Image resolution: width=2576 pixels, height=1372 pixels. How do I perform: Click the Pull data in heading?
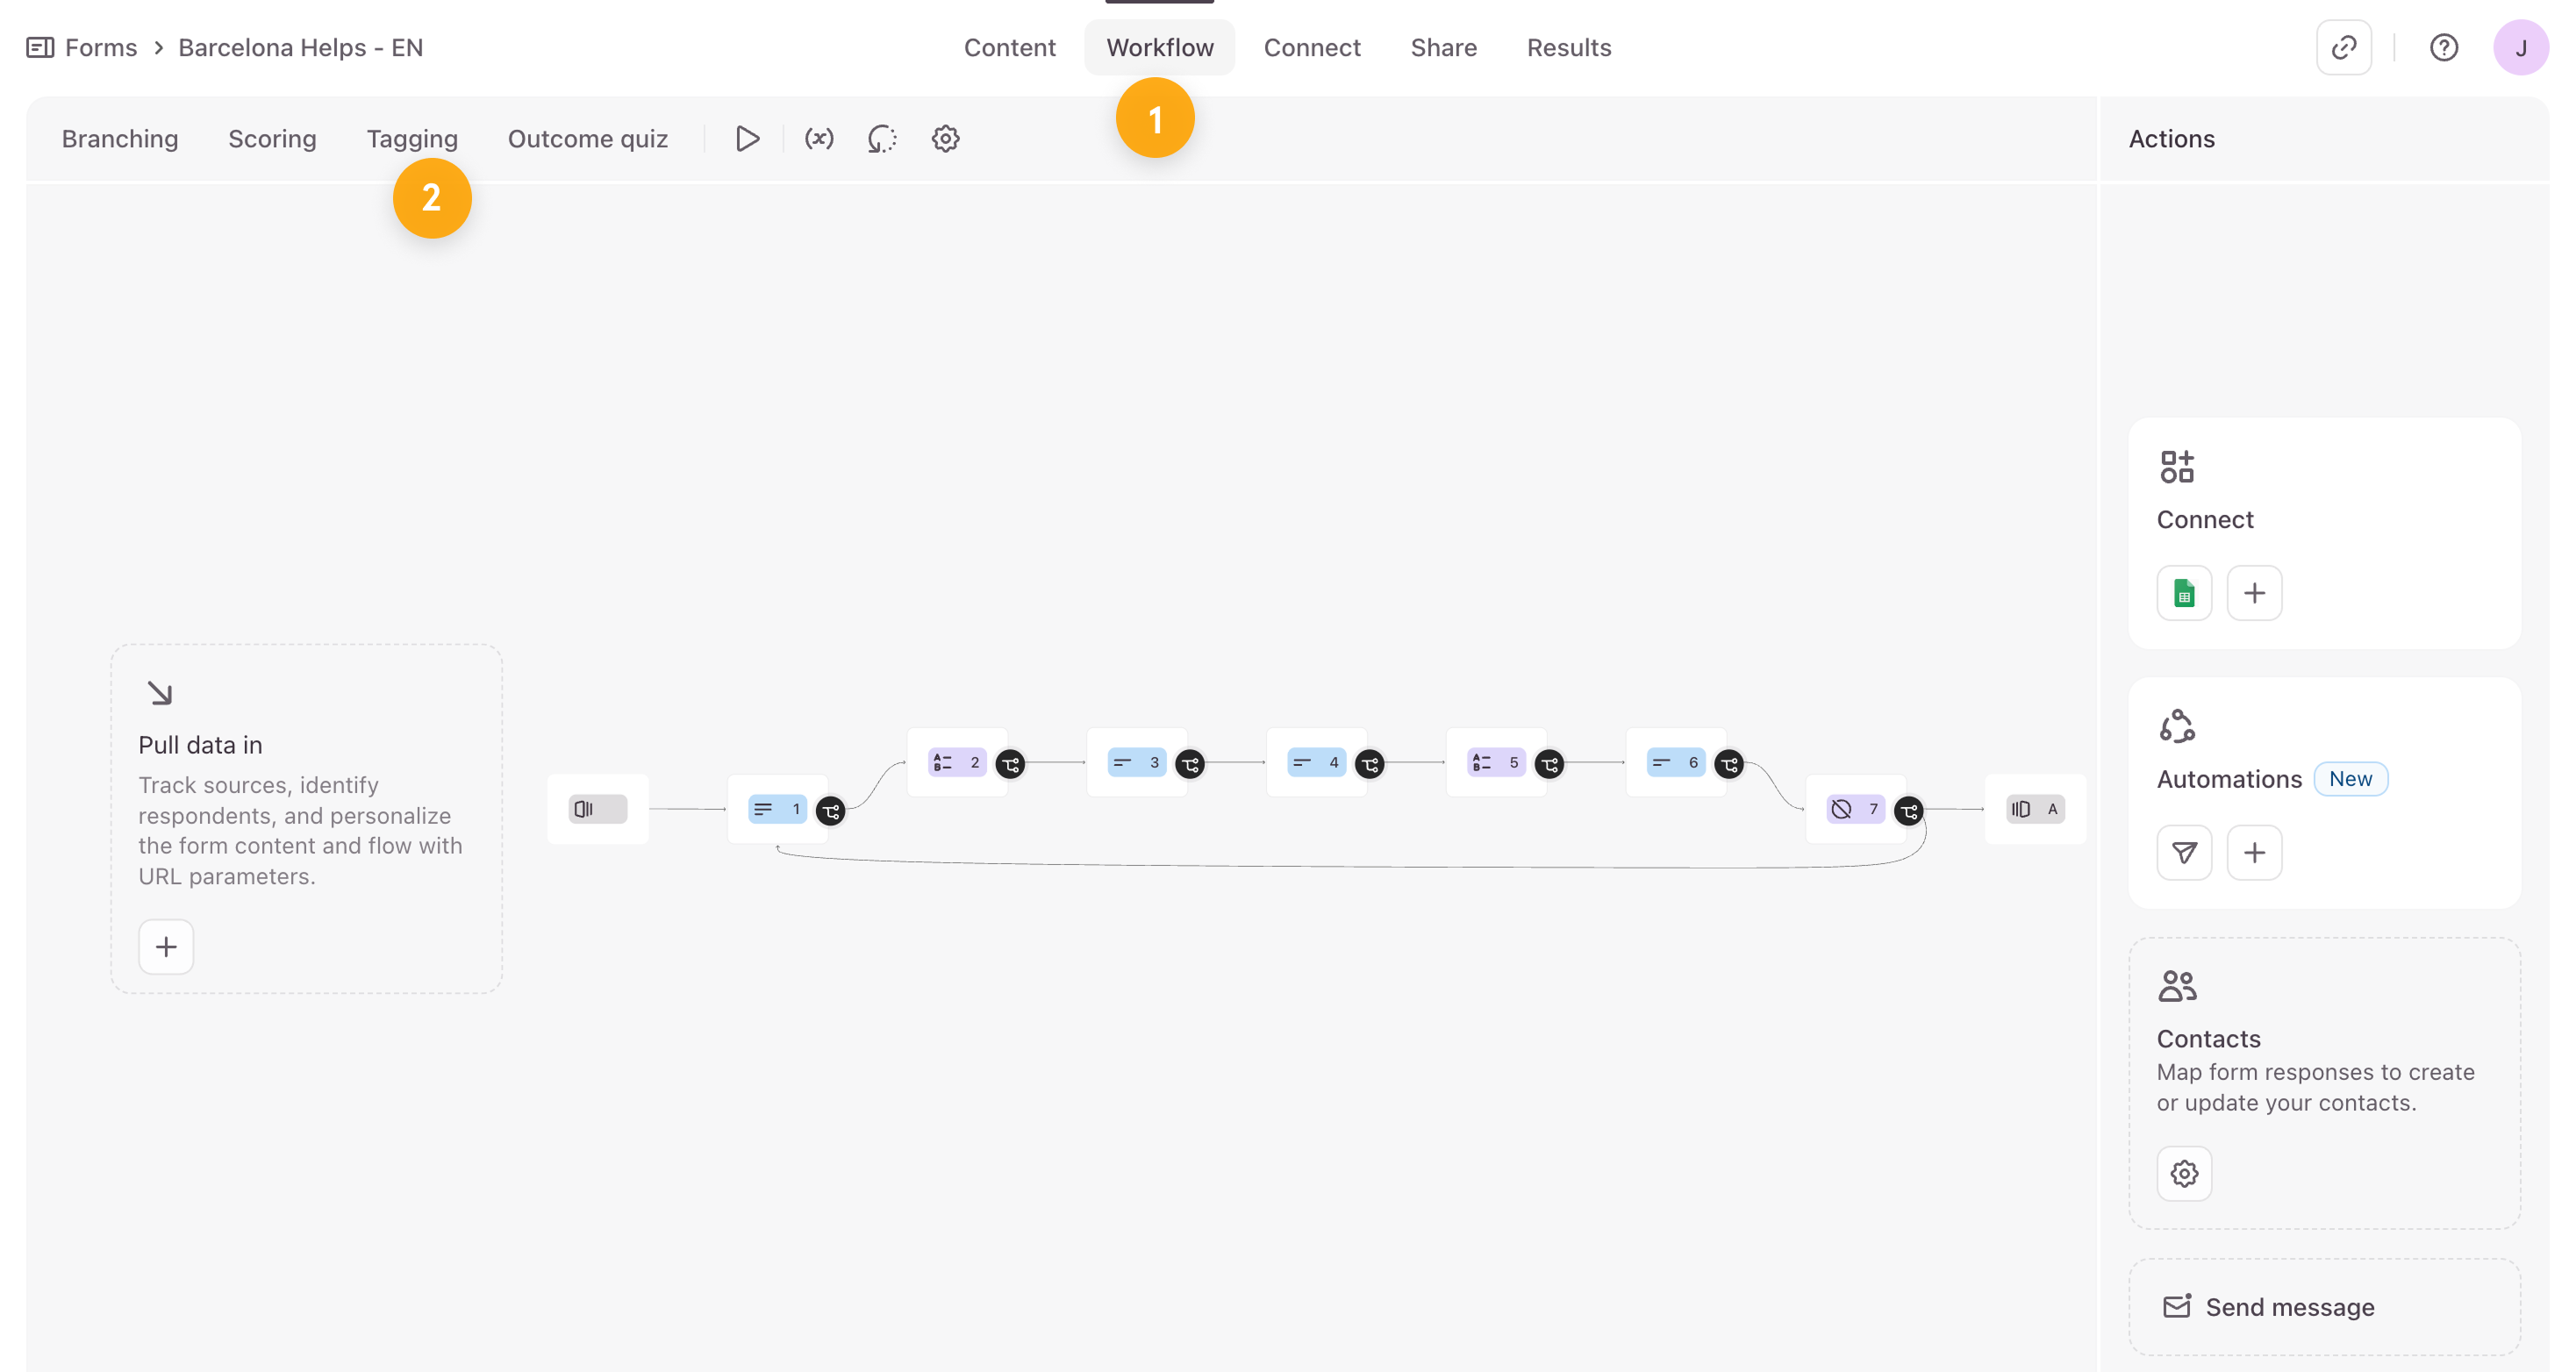tap(200, 744)
